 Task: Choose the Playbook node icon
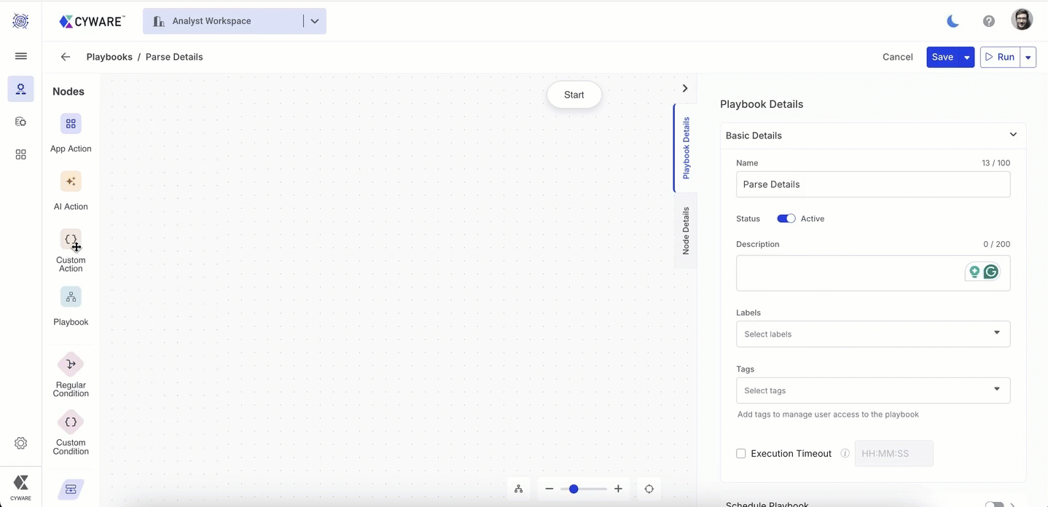point(71,297)
